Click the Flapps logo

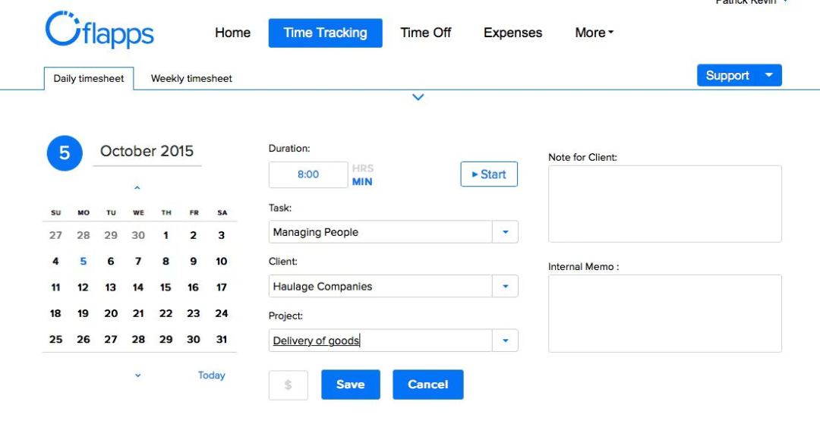[x=99, y=31]
